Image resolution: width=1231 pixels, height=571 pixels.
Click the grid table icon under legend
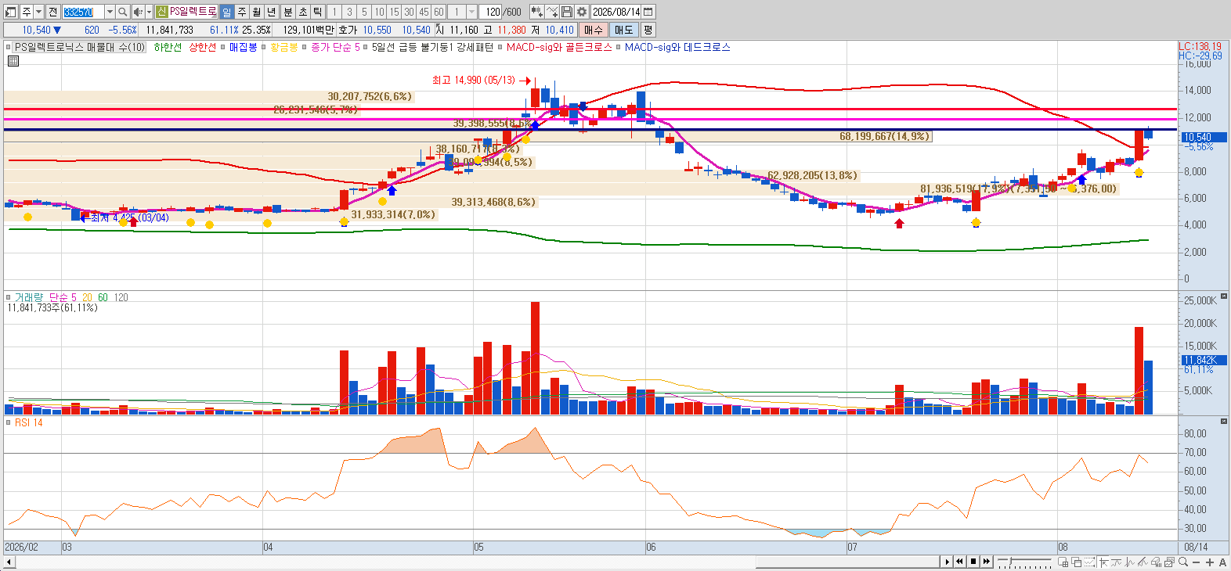(13, 61)
